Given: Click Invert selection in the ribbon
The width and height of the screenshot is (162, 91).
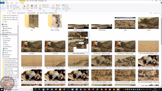Looking at the screenshot, I should tap(66, 9).
